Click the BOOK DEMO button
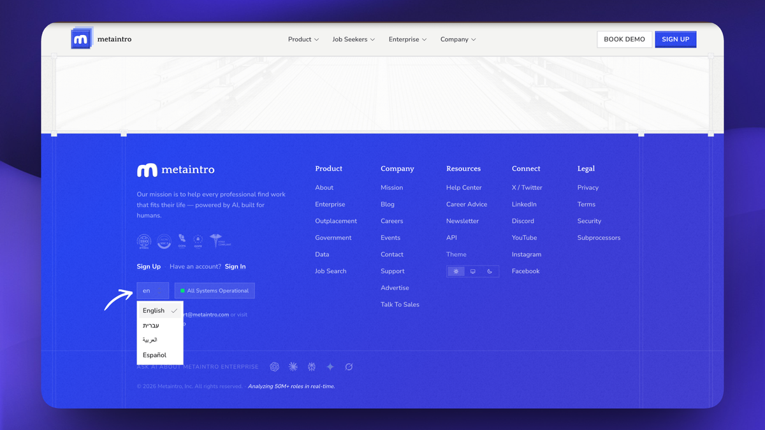 (x=625, y=39)
